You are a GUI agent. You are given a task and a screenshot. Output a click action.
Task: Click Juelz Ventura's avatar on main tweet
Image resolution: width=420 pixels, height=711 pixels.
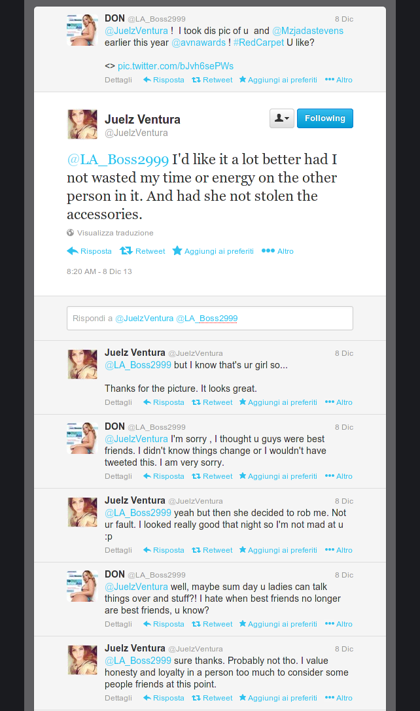pyautogui.click(x=82, y=124)
